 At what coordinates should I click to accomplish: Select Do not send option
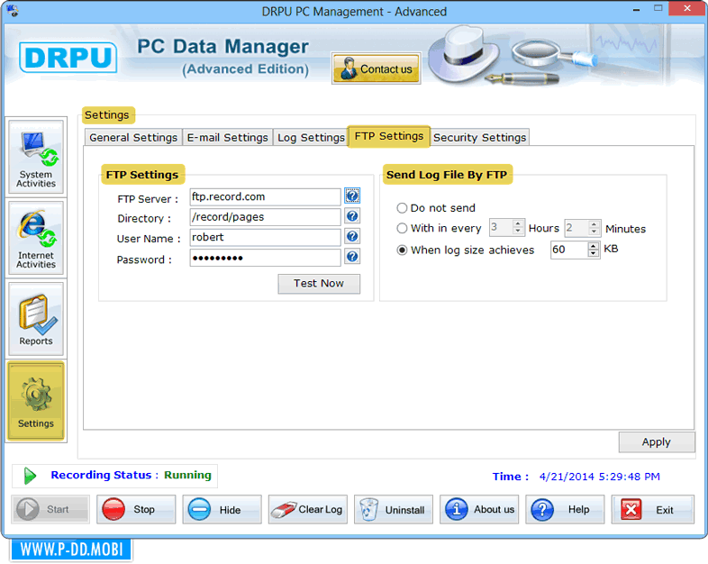point(402,208)
